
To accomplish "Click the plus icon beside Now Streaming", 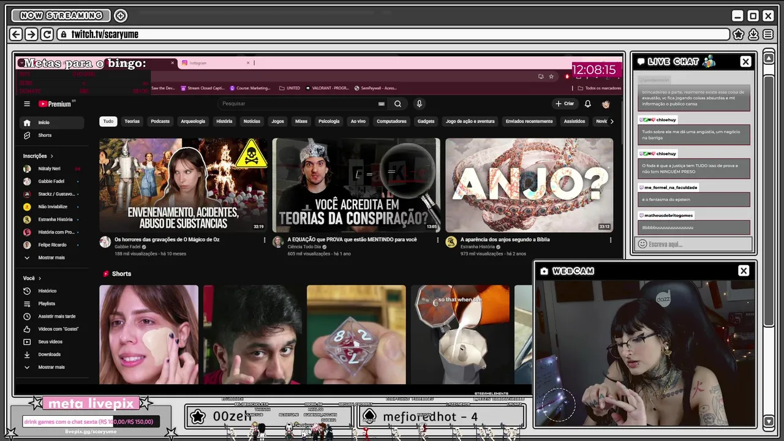I will coord(121,15).
